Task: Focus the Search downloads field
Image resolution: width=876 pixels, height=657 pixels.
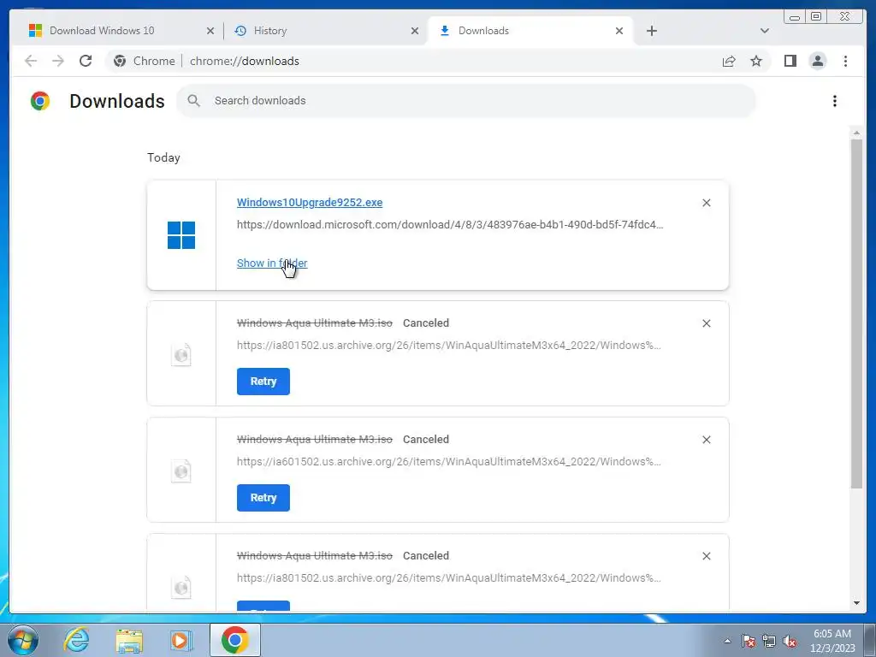Action: coord(466,101)
